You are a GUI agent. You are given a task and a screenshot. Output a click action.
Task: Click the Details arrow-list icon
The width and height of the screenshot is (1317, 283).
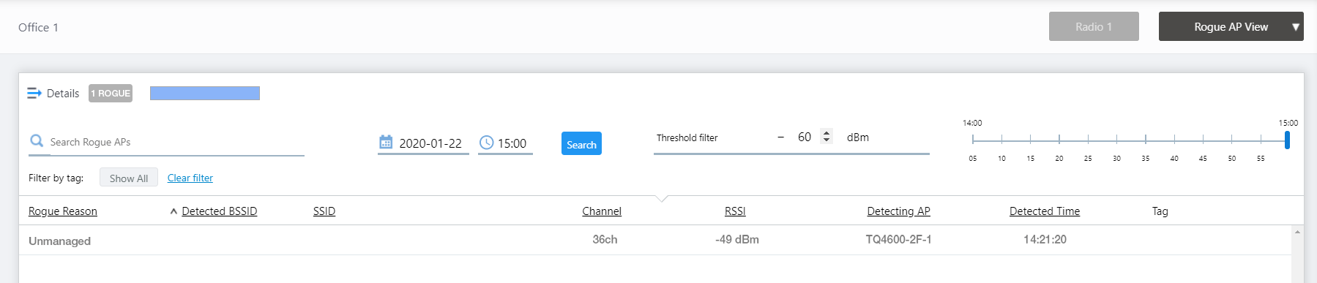point(34,93)
